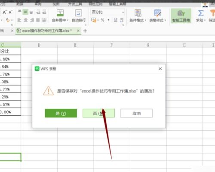Image resolution: width=215 pixels, height=172 pixels.
Task: Select the cell ending in 57%
Action: tap(10, 104)
